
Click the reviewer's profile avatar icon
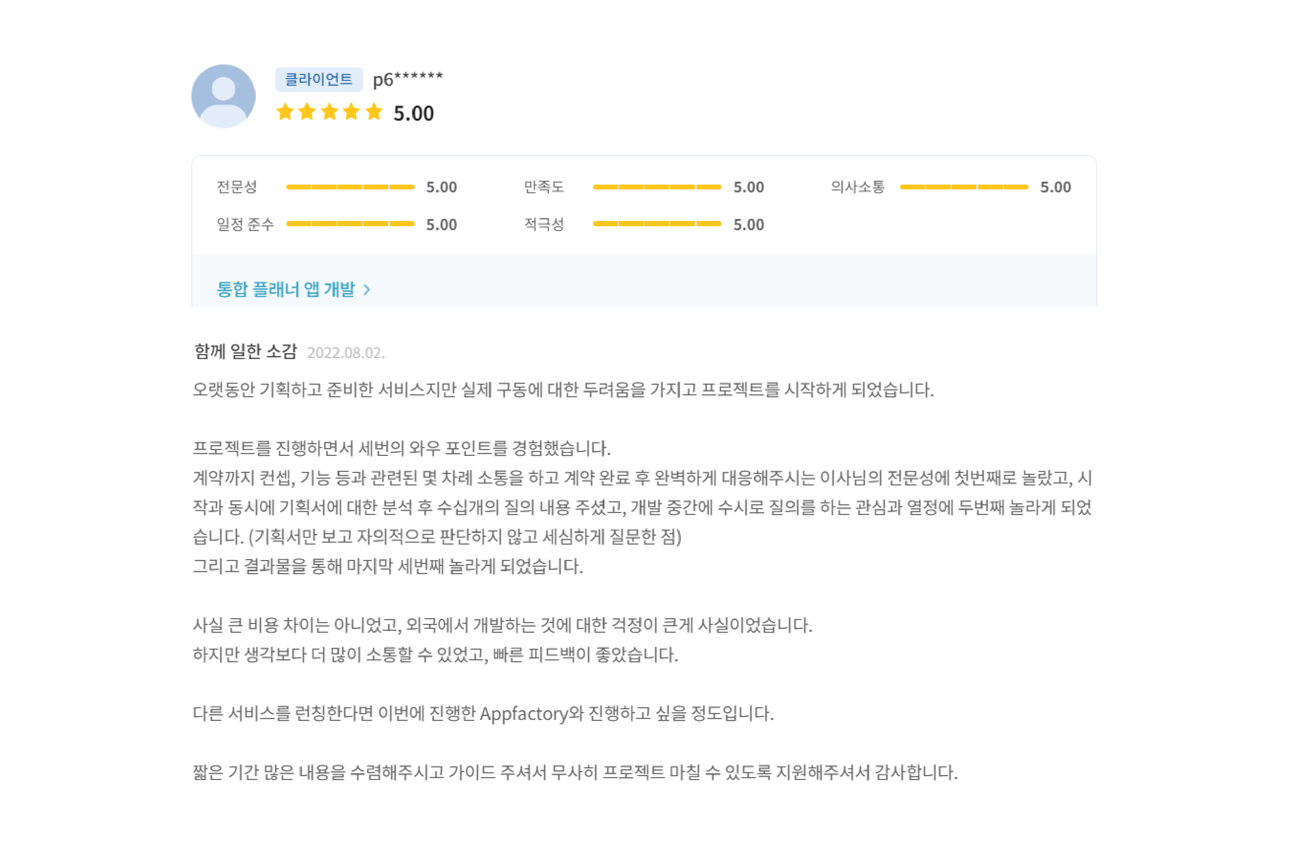point(223,96)
